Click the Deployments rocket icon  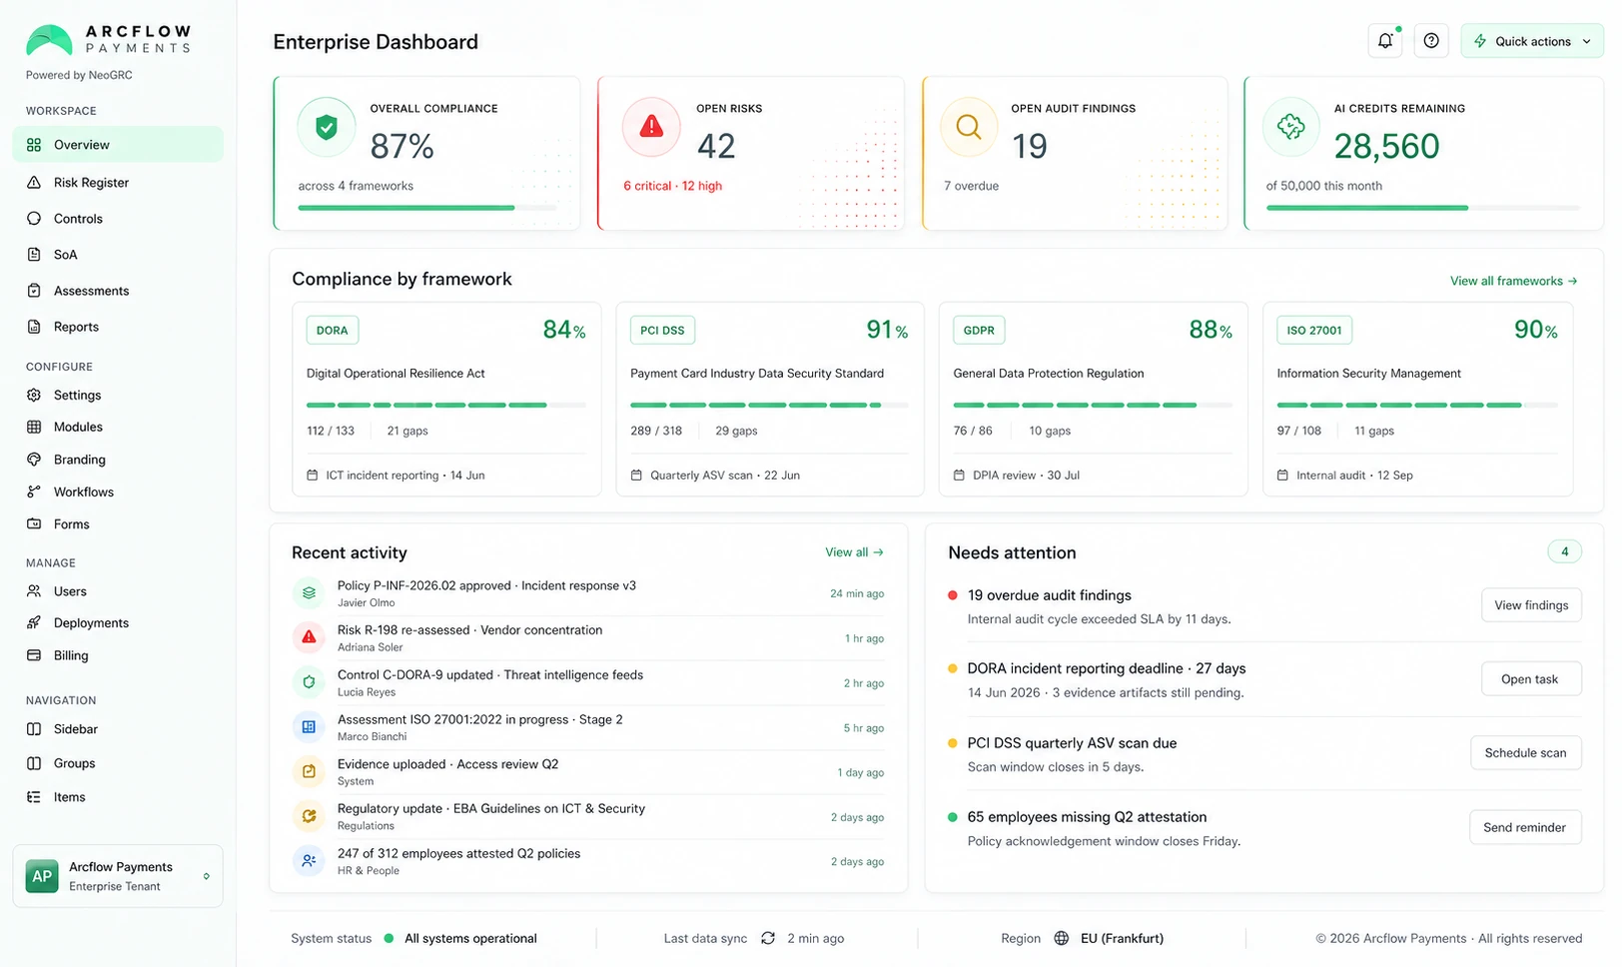coord(34,622)
